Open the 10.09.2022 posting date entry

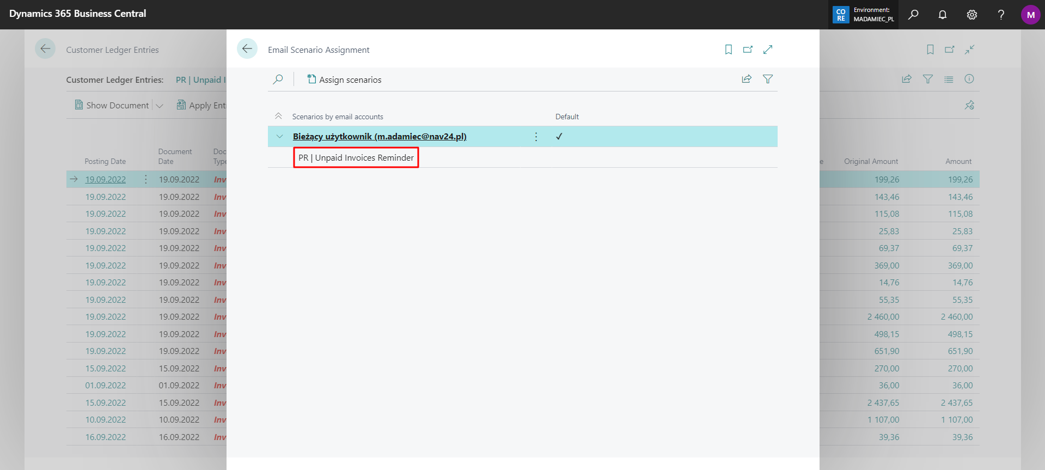pos(105,420)
